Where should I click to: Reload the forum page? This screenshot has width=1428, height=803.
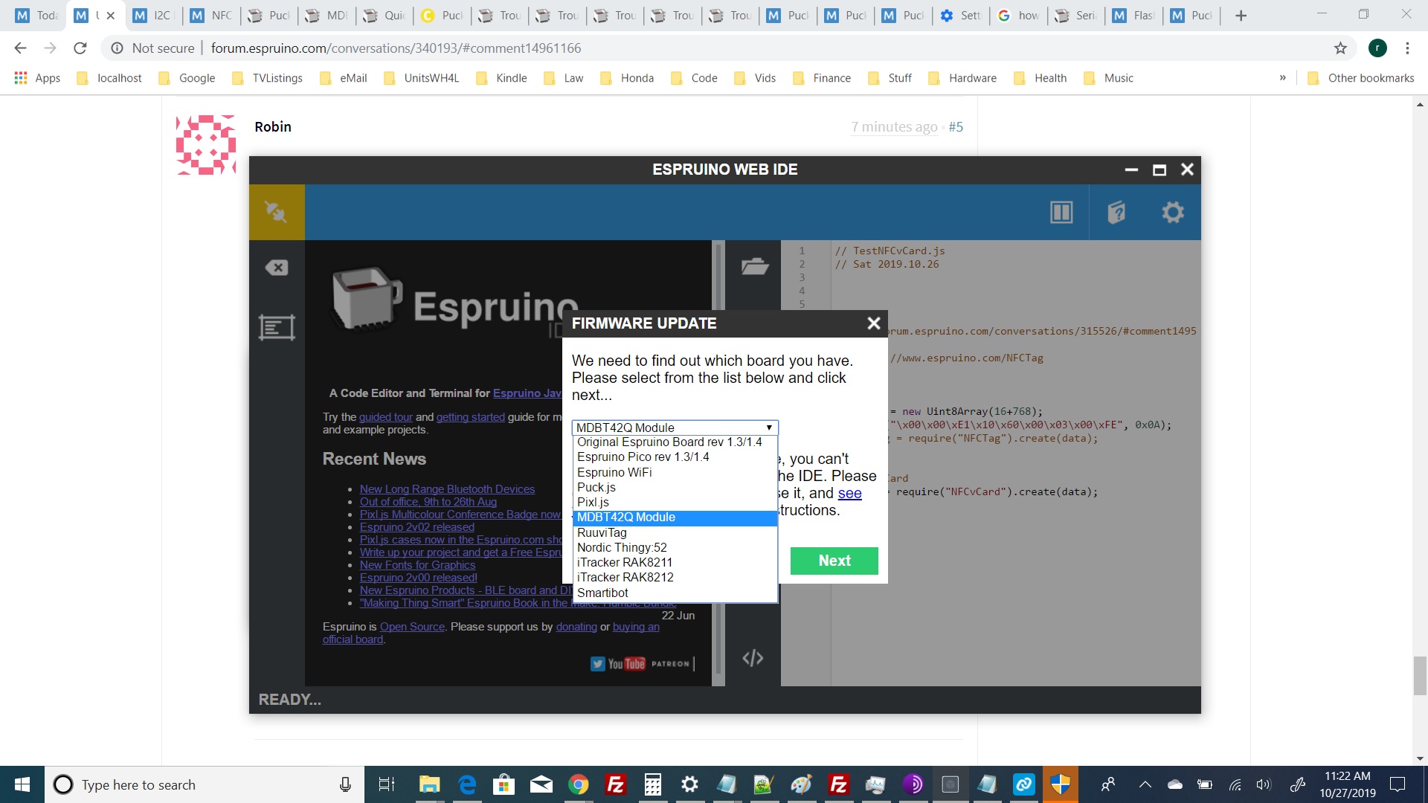coord(80,48)
